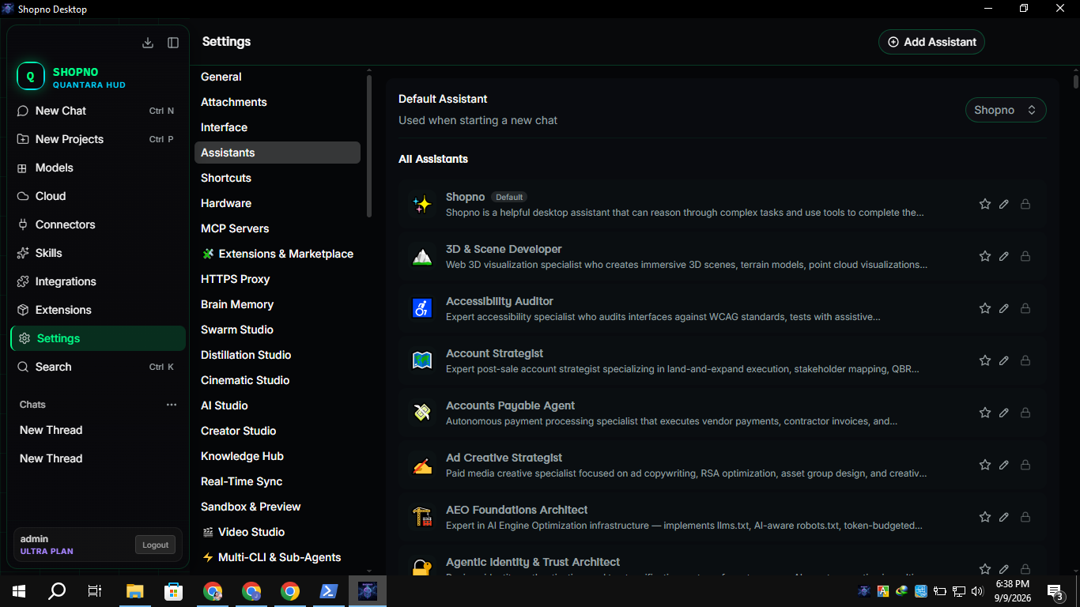Open Extensions & Marketplace settings
The image size is (1080, 607).
pyautogui.click(x=278, y=254)
